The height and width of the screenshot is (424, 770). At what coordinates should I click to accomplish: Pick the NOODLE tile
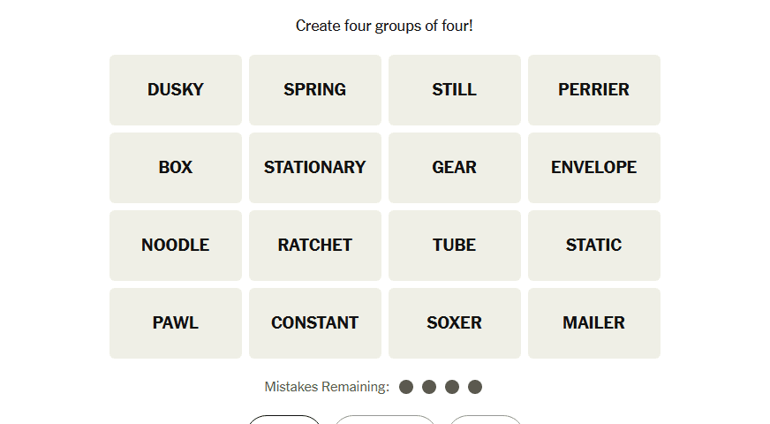click(176, 246)
